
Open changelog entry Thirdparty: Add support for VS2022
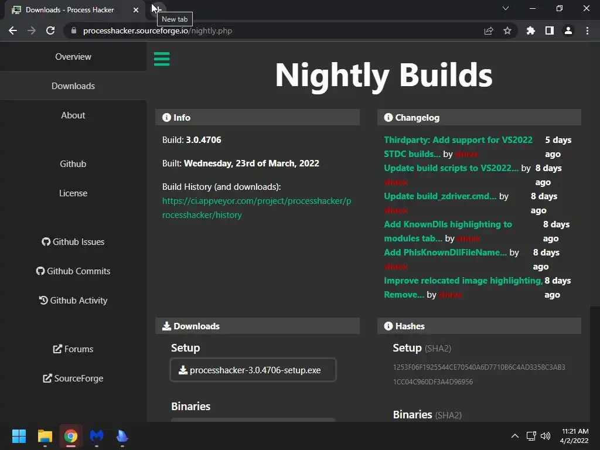pyautogui.click(x=458, y=147)
